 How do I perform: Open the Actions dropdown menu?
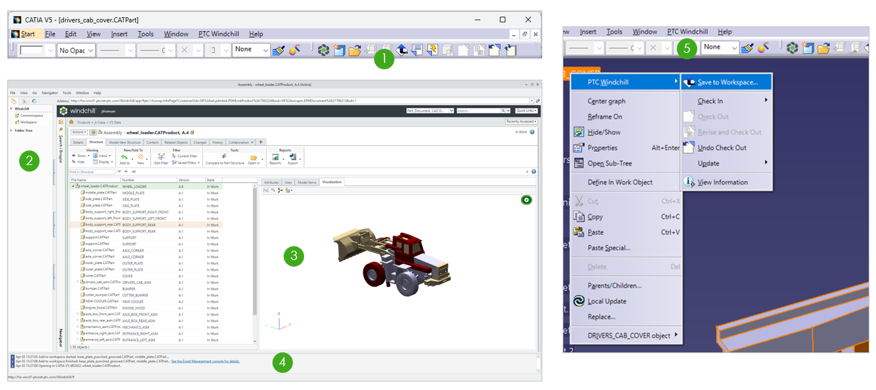click(78, 131)
